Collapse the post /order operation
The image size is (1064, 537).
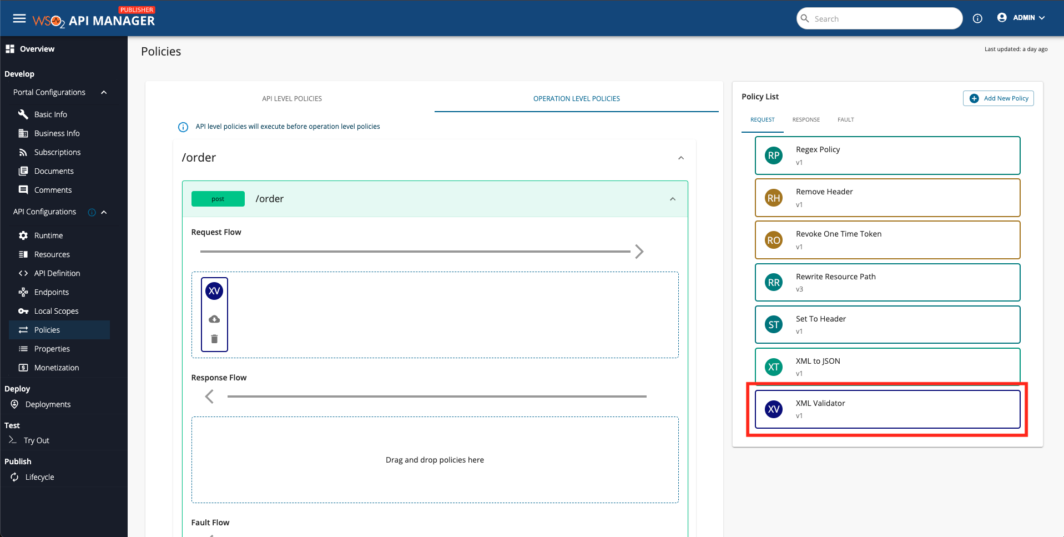[673, 199]
